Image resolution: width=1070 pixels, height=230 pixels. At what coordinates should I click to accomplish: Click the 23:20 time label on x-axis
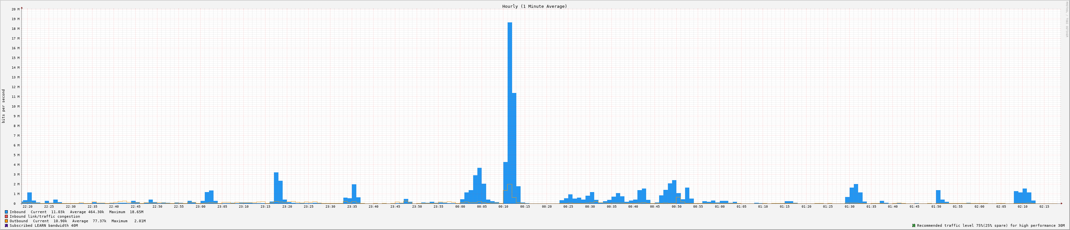pos(287,206)
